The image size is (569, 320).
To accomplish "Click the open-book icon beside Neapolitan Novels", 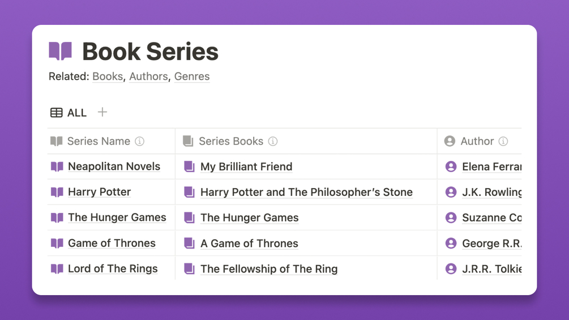I will [x=57, y=167].
